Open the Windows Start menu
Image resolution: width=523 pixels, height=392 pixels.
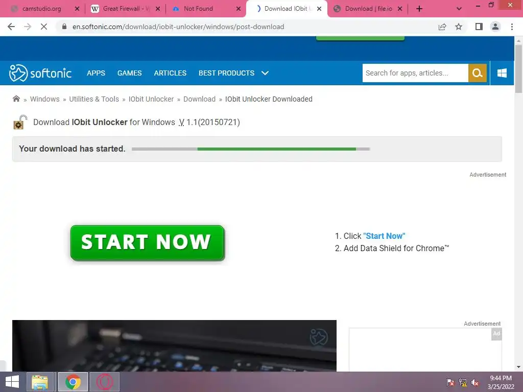[x=12, y=382]
